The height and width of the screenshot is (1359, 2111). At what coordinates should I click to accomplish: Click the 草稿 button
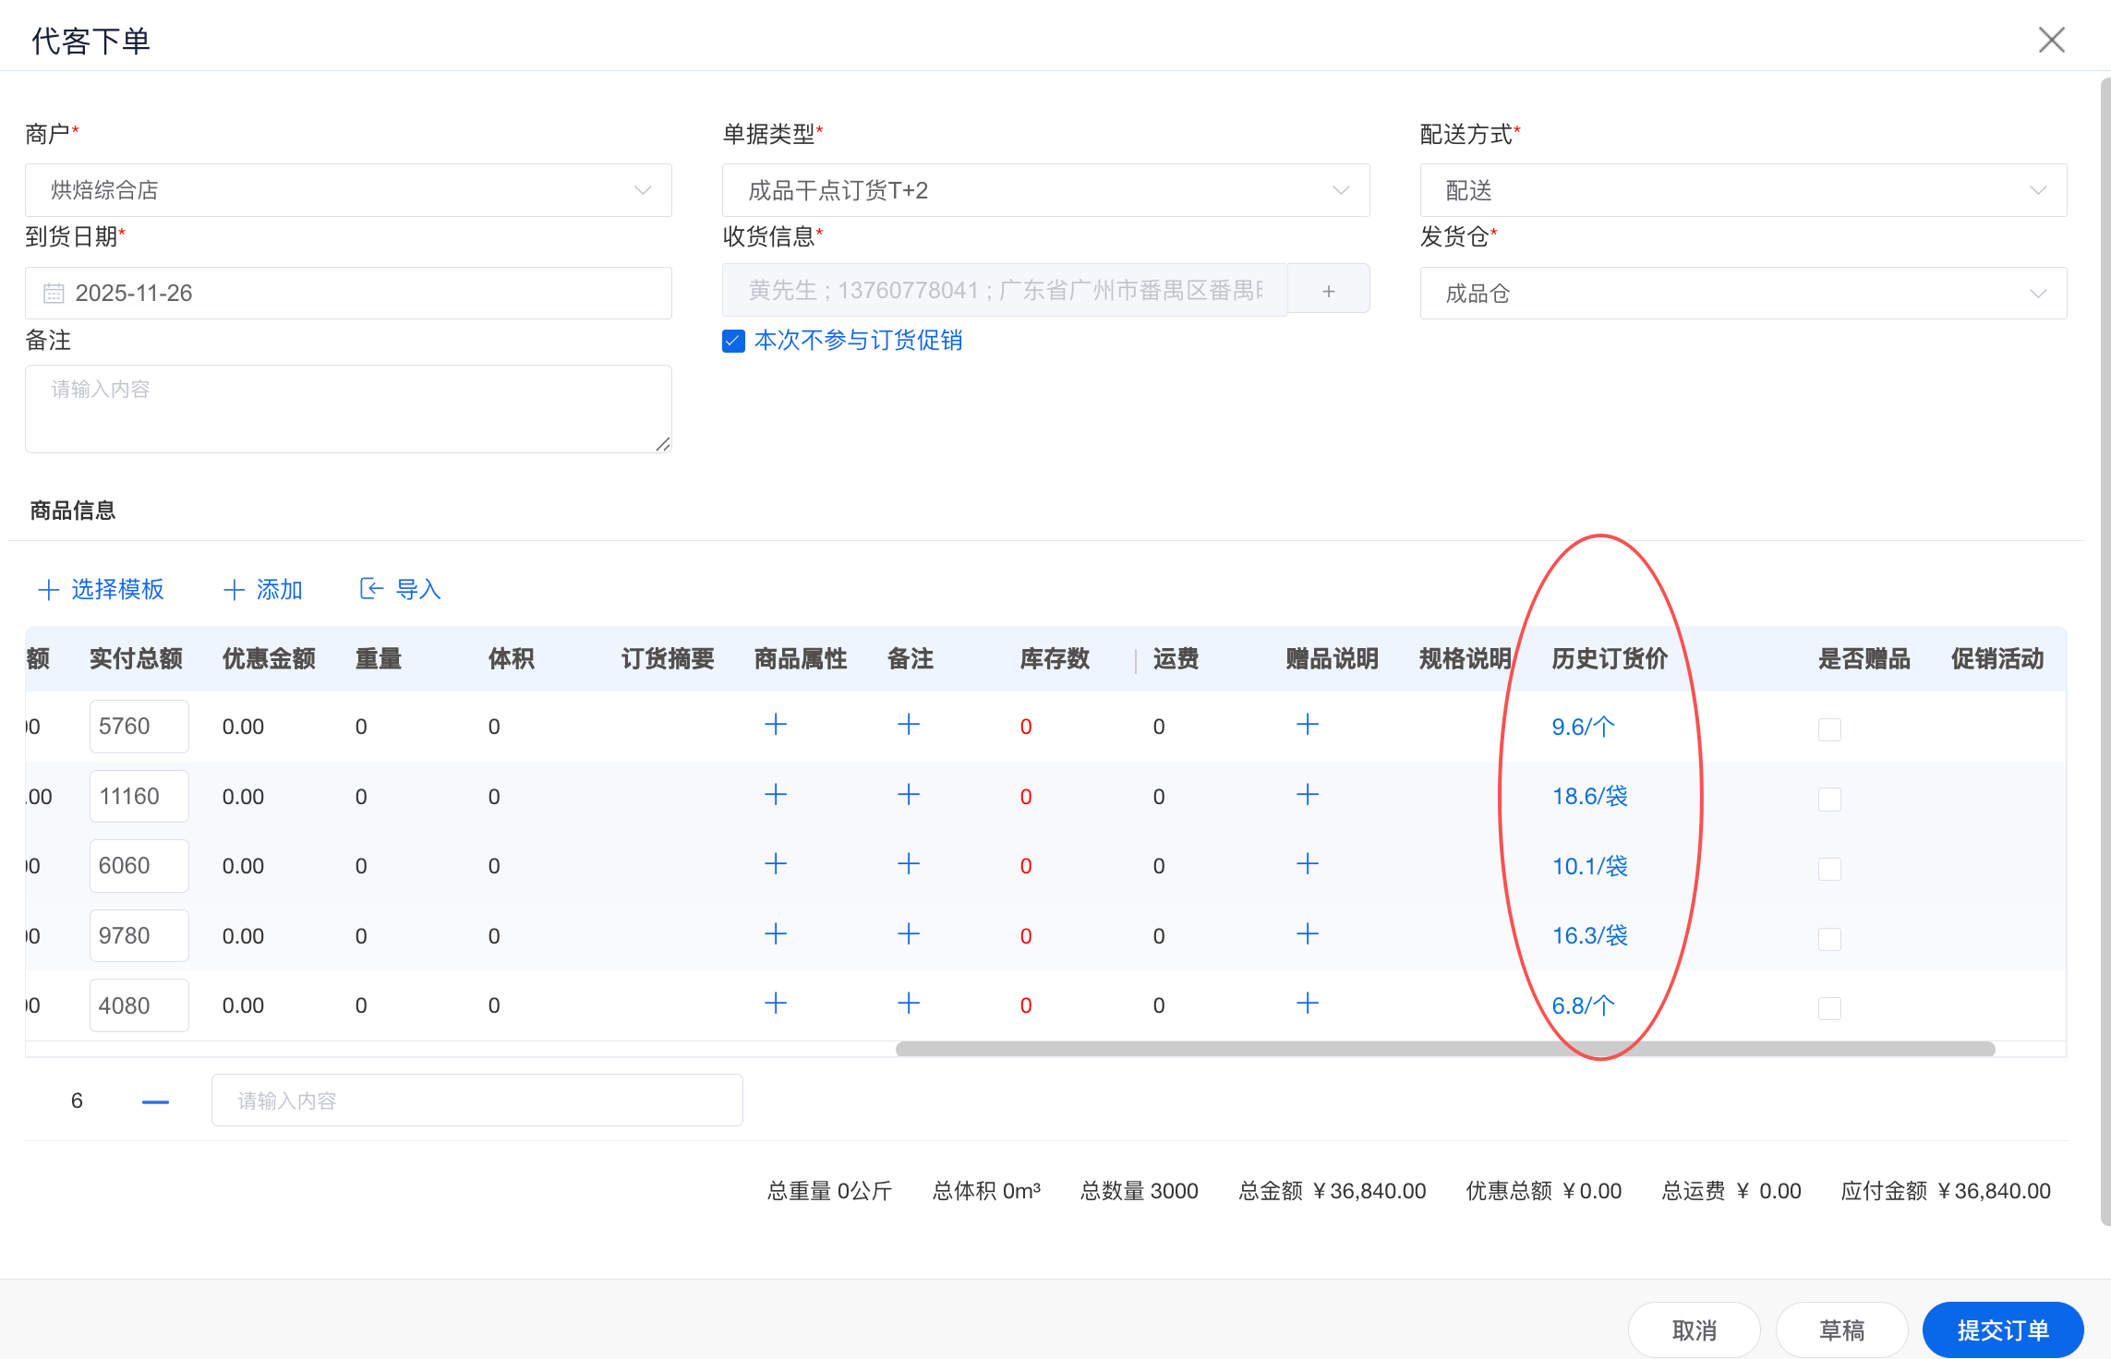(x=1841, y=1329)
